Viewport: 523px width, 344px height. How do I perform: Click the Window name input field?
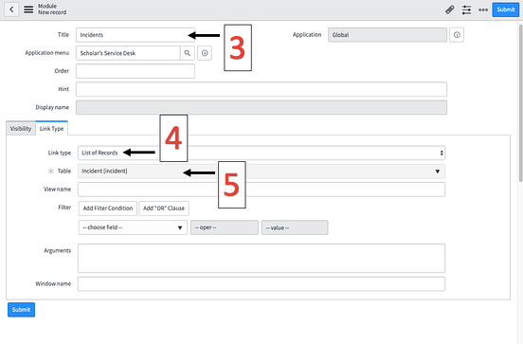click(x=261, y=284)
